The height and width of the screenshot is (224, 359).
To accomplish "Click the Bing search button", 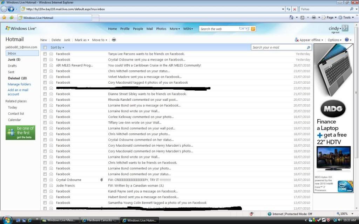I will pyautogui.click(x=253, y=29).
